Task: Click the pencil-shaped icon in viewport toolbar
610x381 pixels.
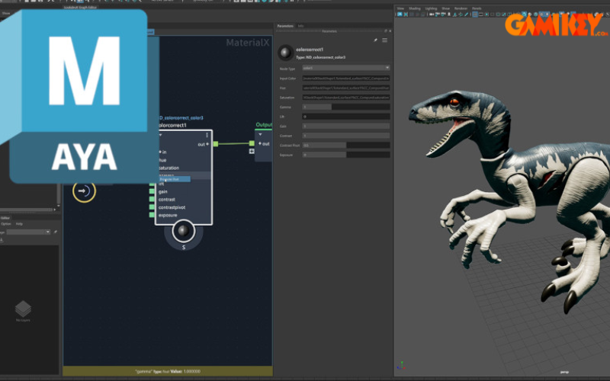Action: [x=466, y=14]
